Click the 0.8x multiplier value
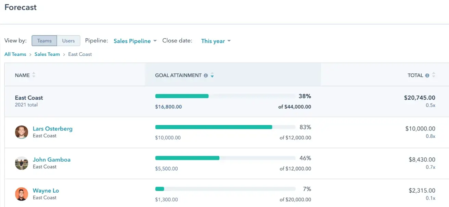The width and height of the screenshot is (449, 207). [x=431, y=136]
